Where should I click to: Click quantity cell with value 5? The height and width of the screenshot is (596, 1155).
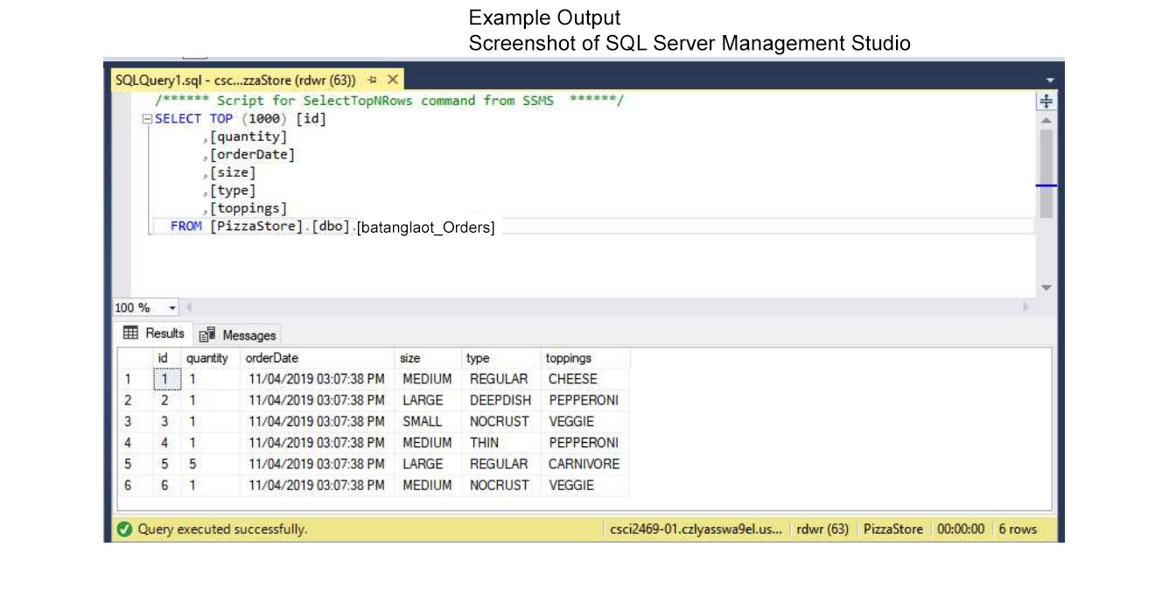pos(210,464)
